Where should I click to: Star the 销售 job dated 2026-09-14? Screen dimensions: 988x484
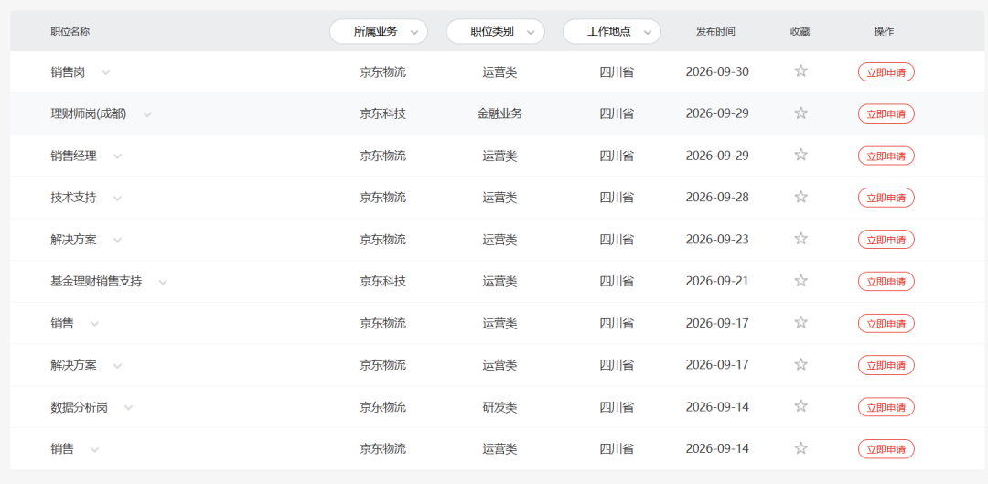[800, 448]
